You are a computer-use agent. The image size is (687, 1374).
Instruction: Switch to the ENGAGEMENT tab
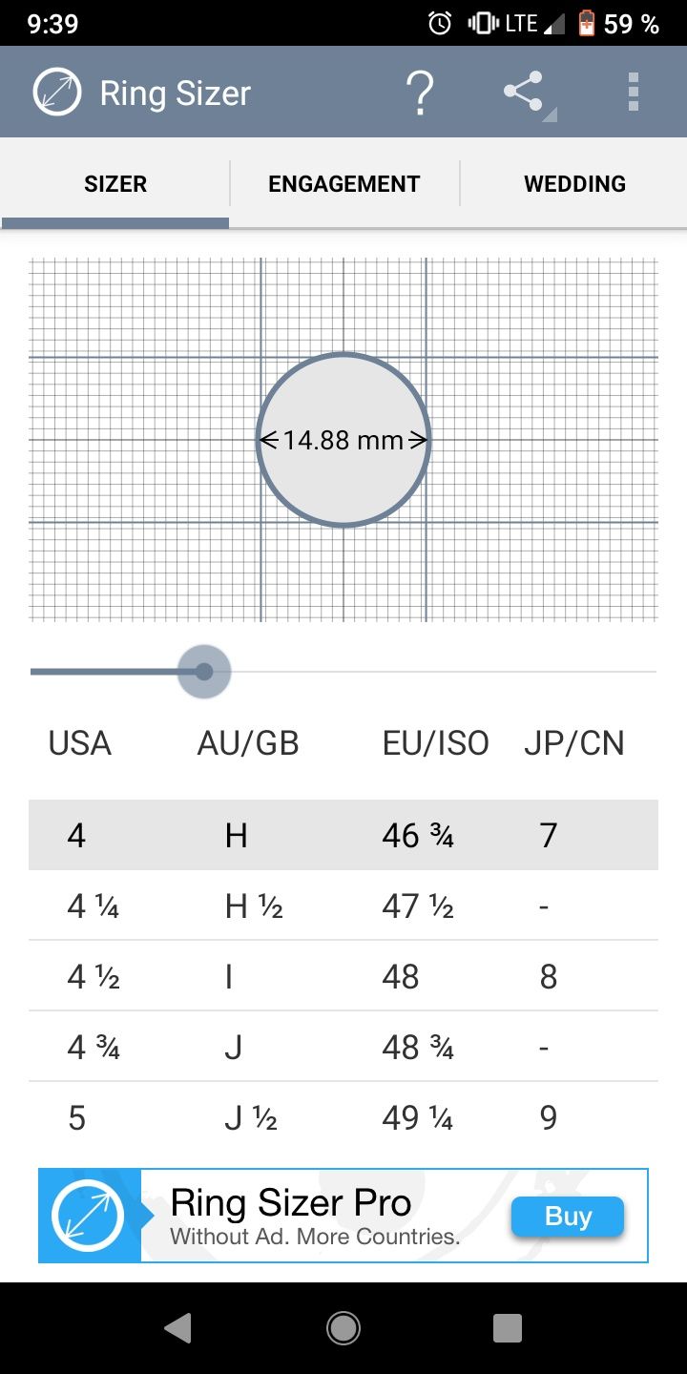[x=344, y=183]
